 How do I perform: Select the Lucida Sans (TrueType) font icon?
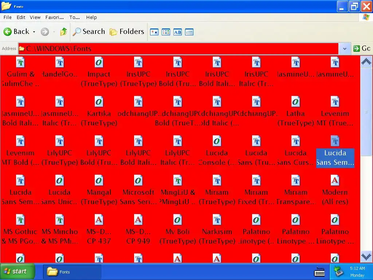pos(256,141)
